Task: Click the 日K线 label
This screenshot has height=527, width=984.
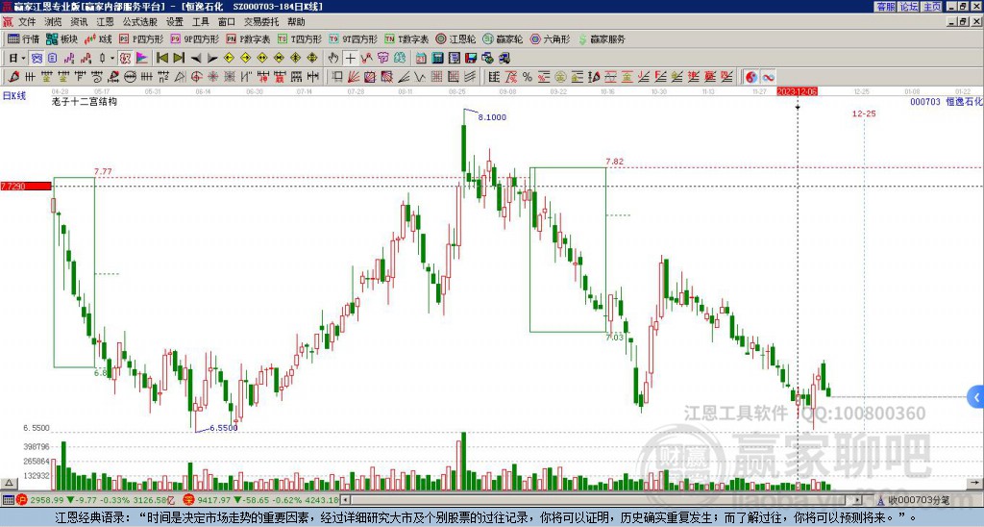Action: click(x=14, y=96)
